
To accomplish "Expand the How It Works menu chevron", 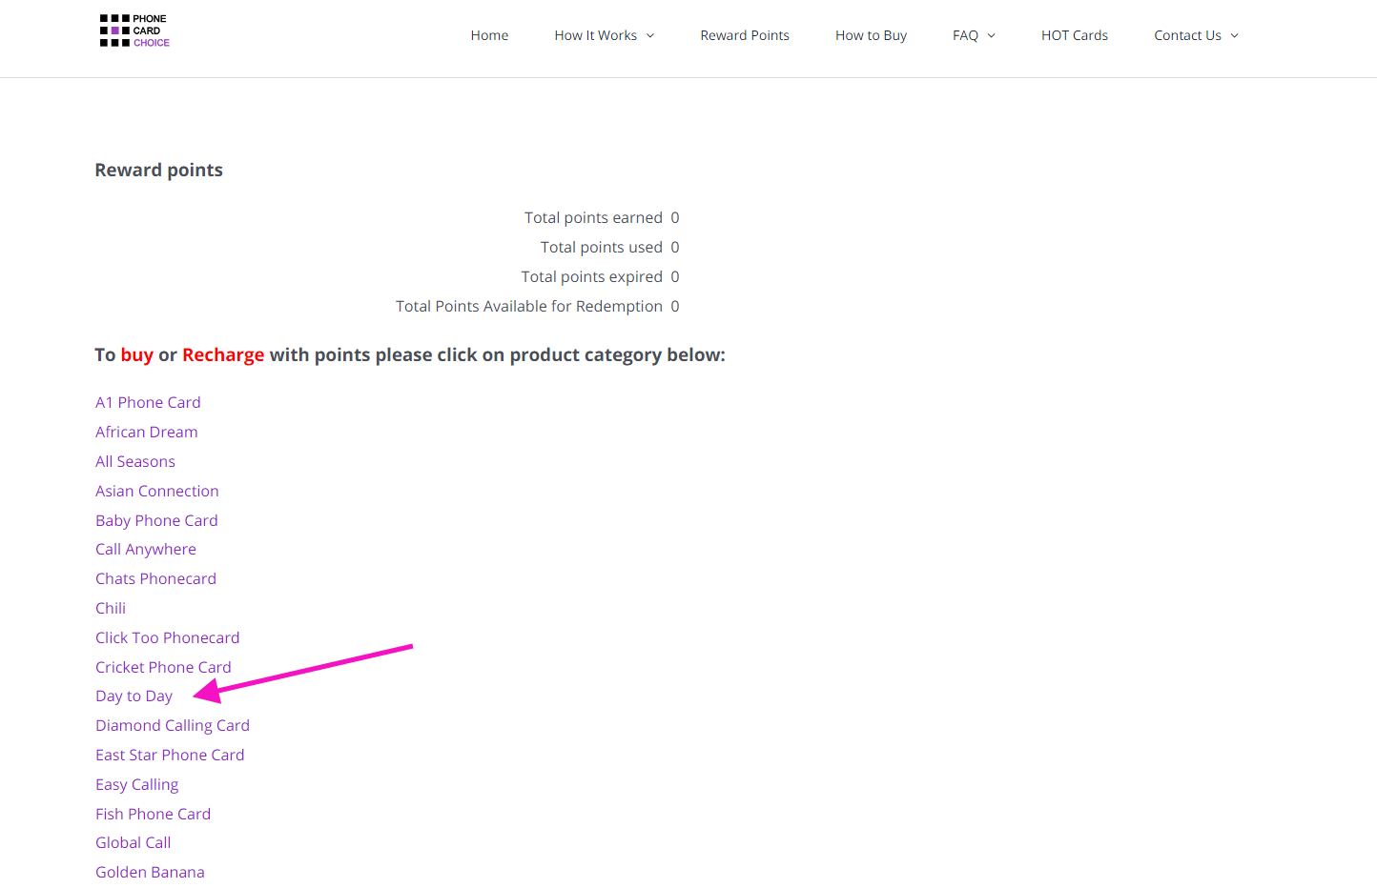I will 650,36.
